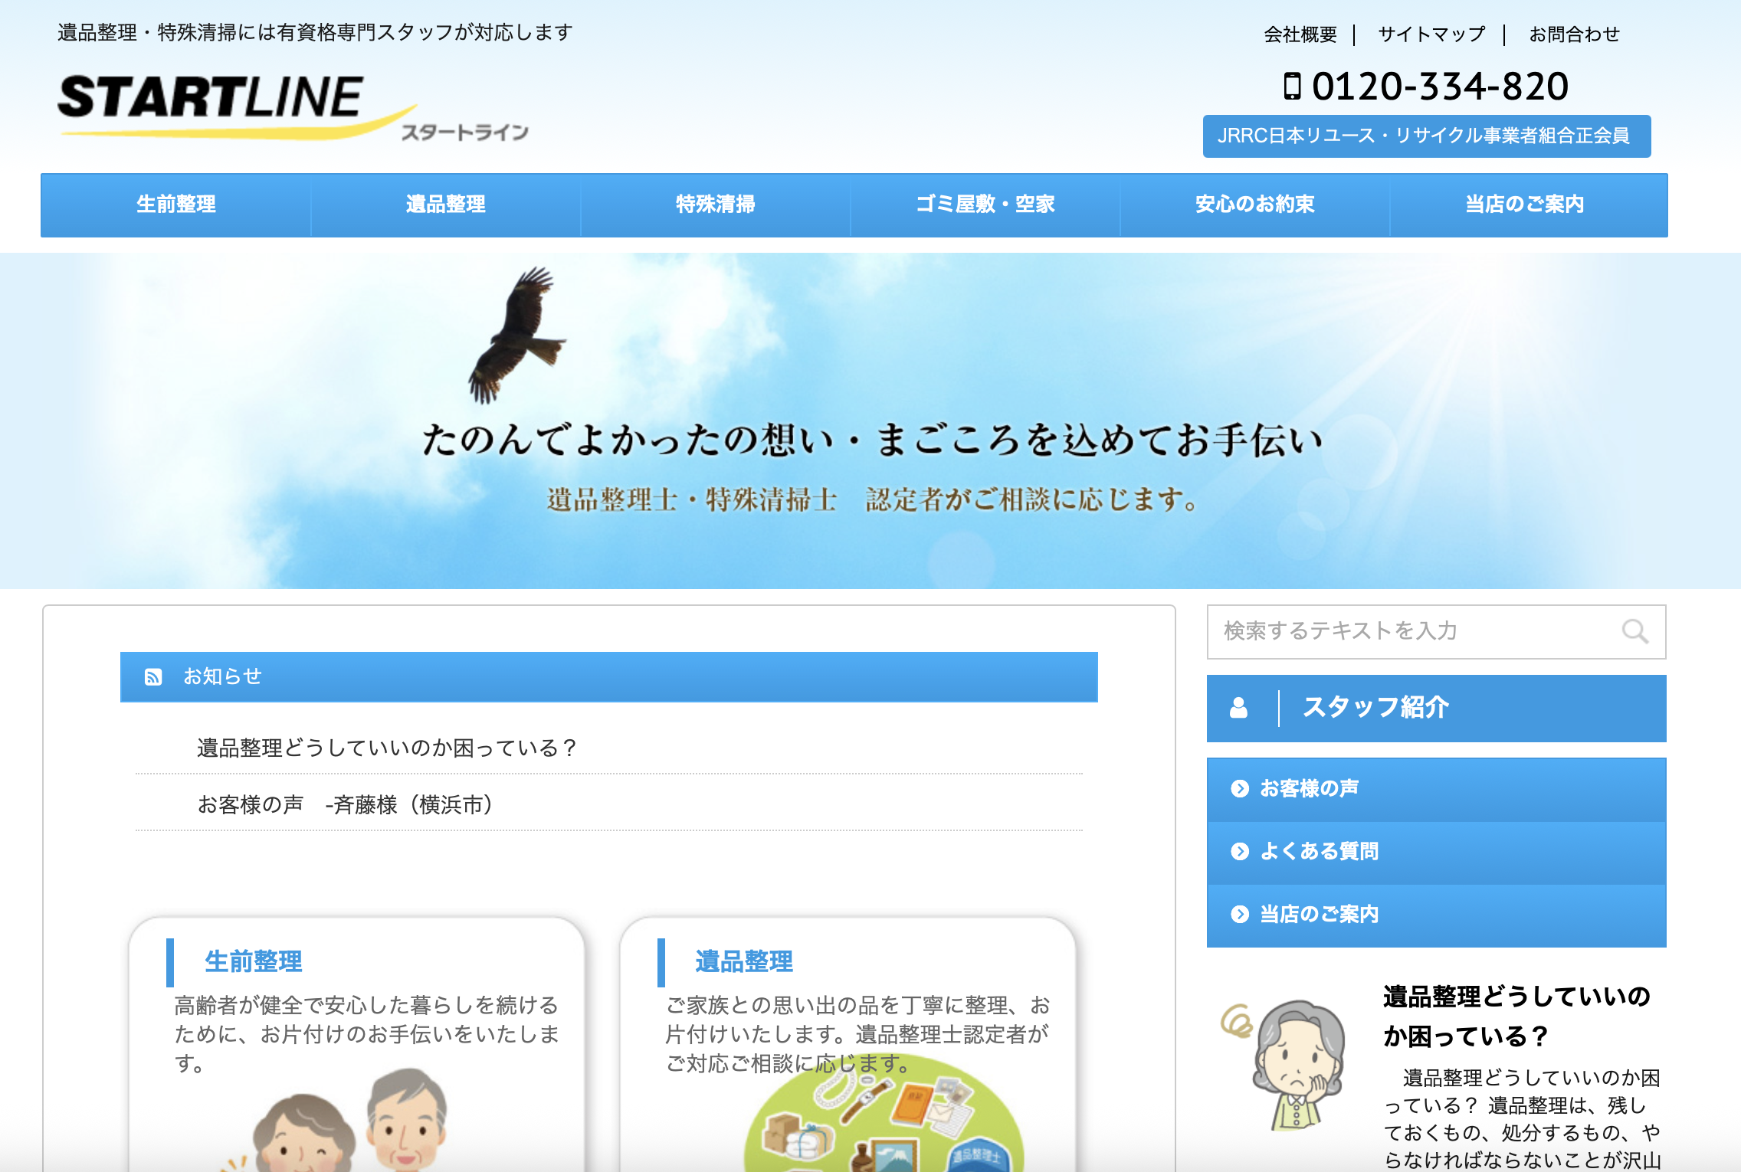Open the スタッフ紹介 sidebar banner

pyautogui.click(x=1437, y=708)
